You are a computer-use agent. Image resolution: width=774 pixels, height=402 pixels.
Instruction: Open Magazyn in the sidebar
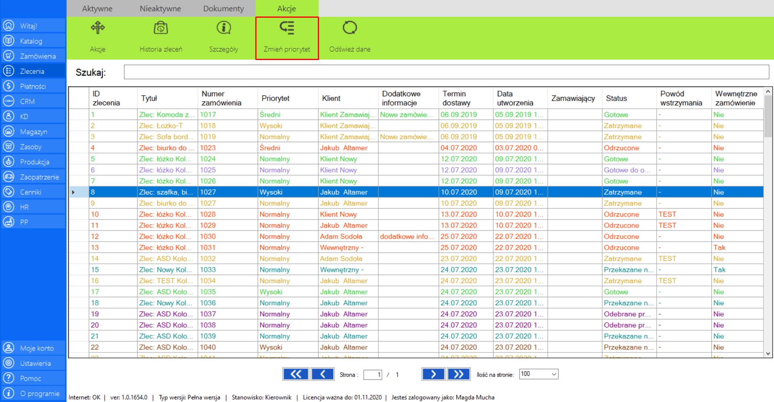point(33,132)
